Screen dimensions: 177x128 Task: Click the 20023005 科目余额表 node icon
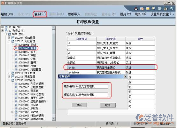[16, 84]
